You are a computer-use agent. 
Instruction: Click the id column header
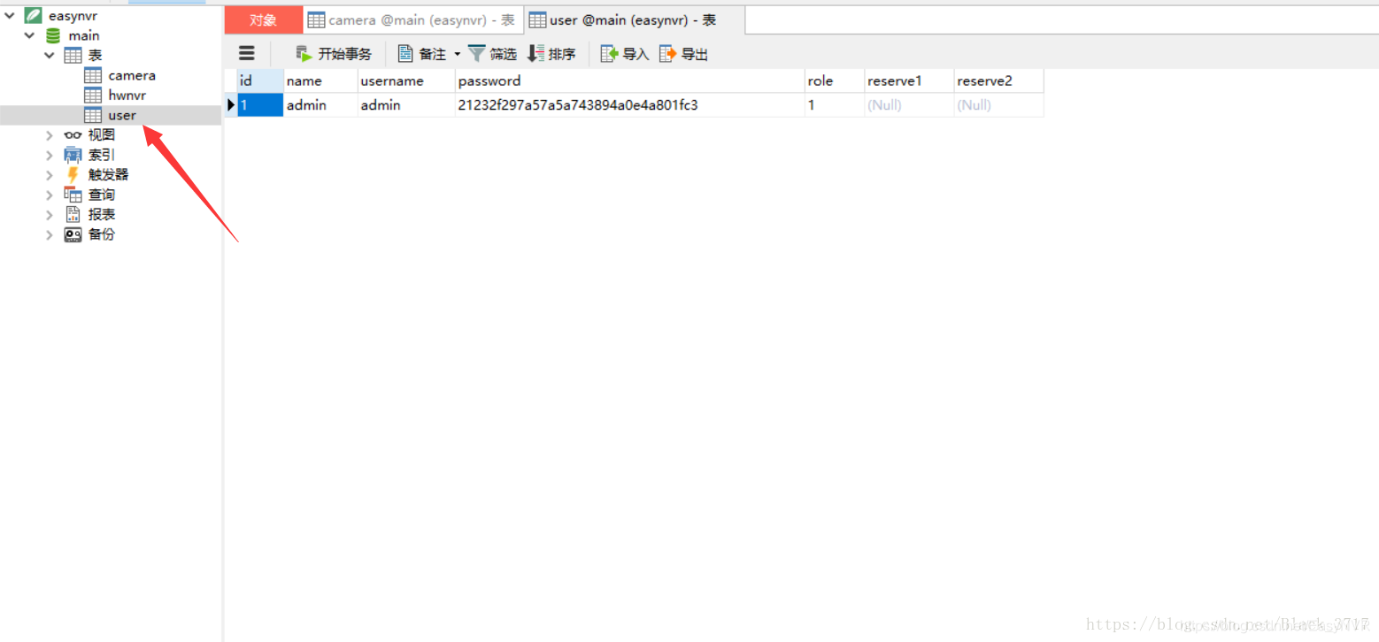click(260, 80)
